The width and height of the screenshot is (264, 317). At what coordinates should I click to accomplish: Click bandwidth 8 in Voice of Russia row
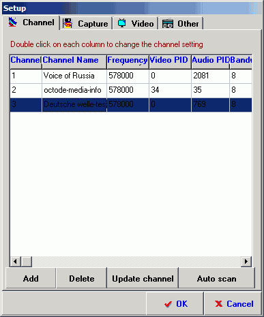click(241, 76)
